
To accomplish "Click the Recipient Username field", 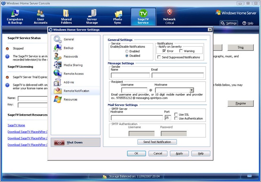I will tap(134, 90).
